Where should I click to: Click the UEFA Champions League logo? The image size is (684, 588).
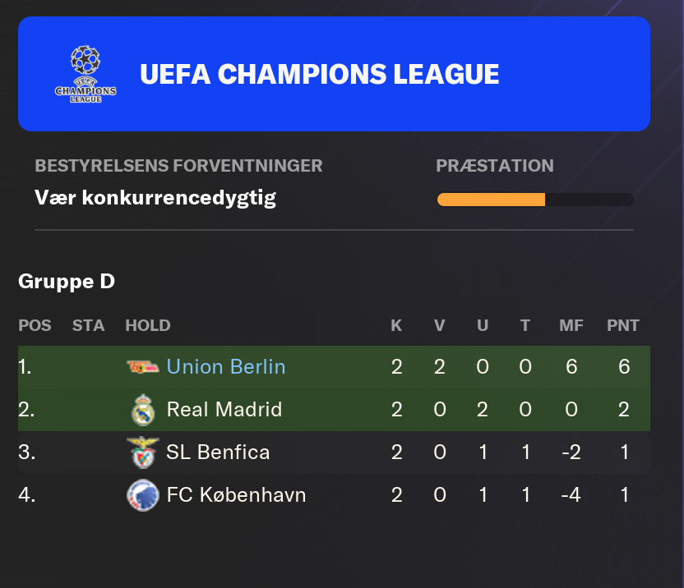pos(85,74)
